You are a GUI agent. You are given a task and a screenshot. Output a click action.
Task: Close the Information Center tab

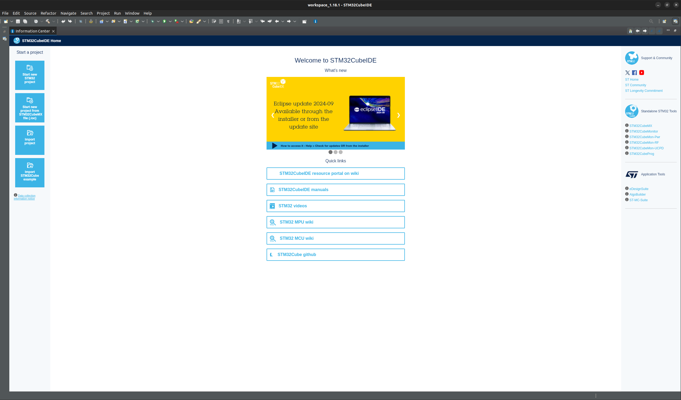(x=53, y=31)
